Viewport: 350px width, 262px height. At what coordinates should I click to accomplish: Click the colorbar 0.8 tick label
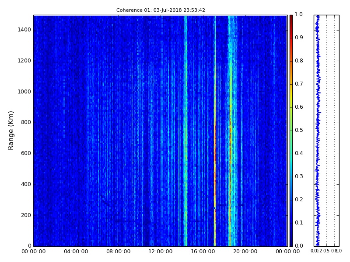point(299,61)
